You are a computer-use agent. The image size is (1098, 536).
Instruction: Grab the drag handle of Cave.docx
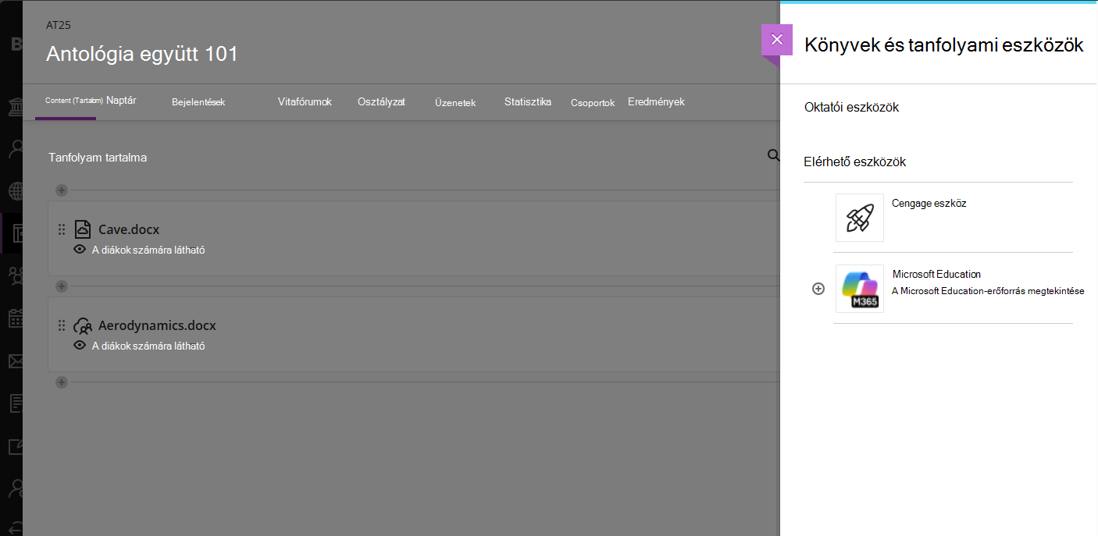(x=62, y=229)
